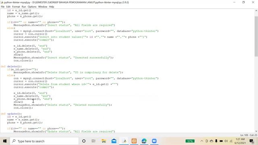Click the "Update status" showinfo line
Viewport: 258px width, 145px height.
point(64,132)
